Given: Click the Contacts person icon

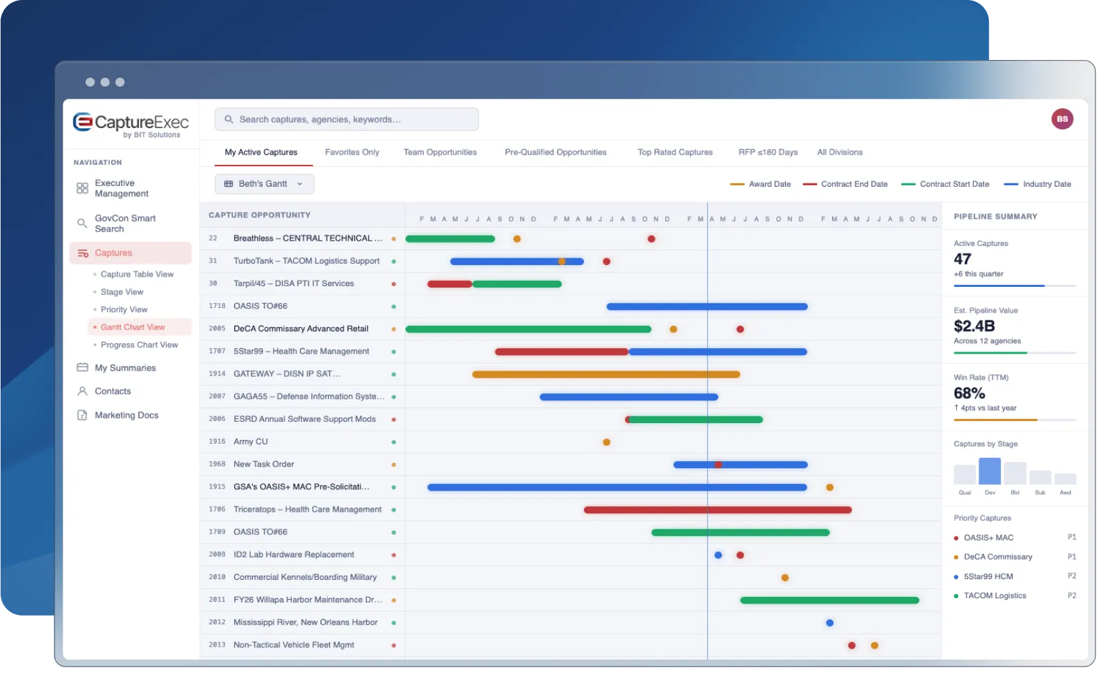Looking at the screenshot, I should [x=82, y=392].
